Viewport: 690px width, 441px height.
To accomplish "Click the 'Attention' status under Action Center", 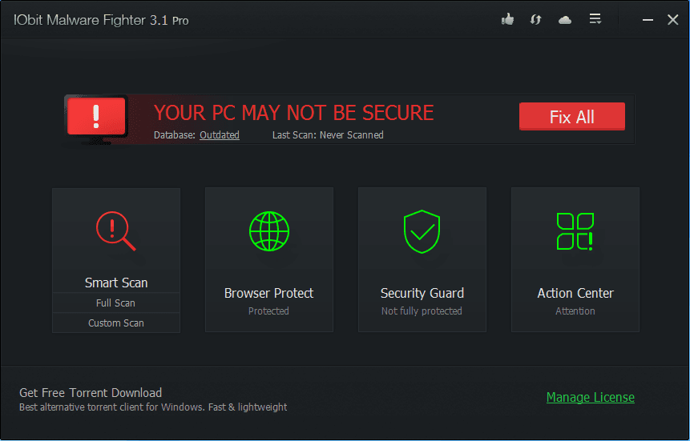I will 575,311.
